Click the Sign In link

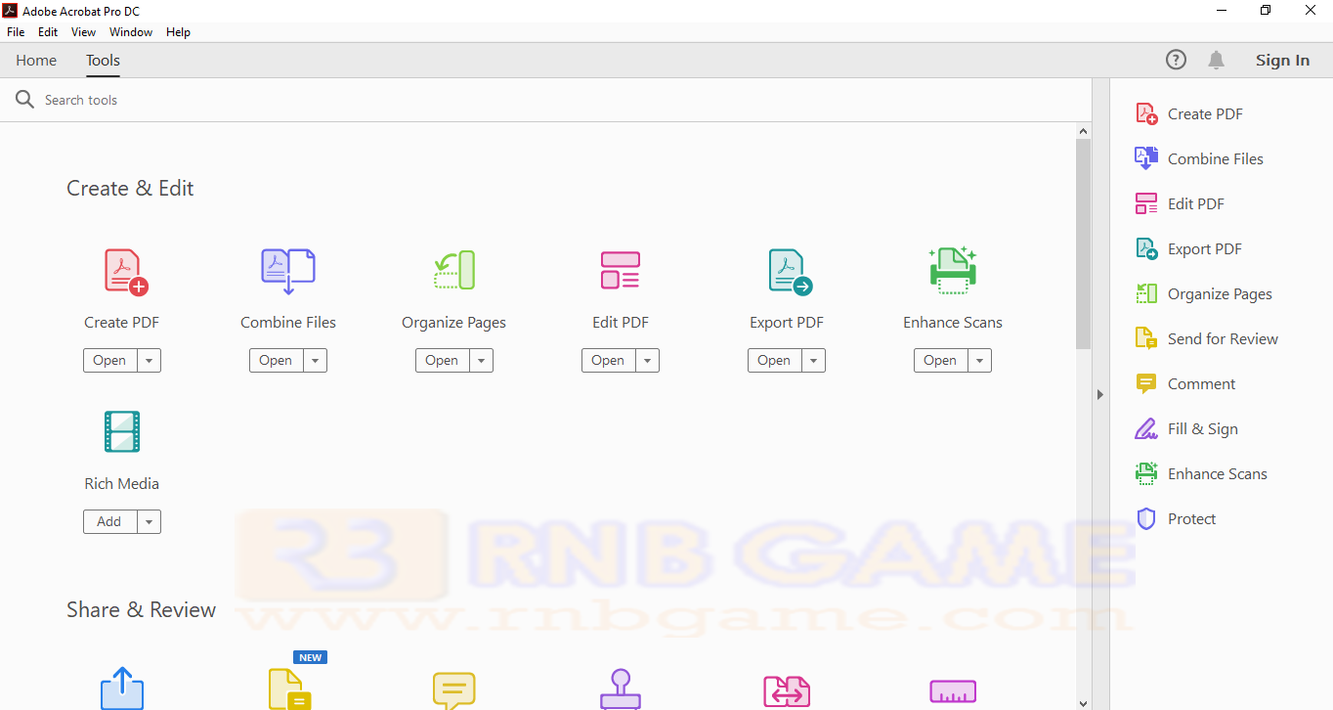[x=1282, y=60]
